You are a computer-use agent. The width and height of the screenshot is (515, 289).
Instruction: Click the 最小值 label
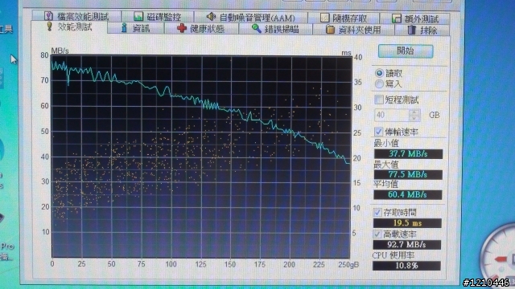tap(386, 144)
